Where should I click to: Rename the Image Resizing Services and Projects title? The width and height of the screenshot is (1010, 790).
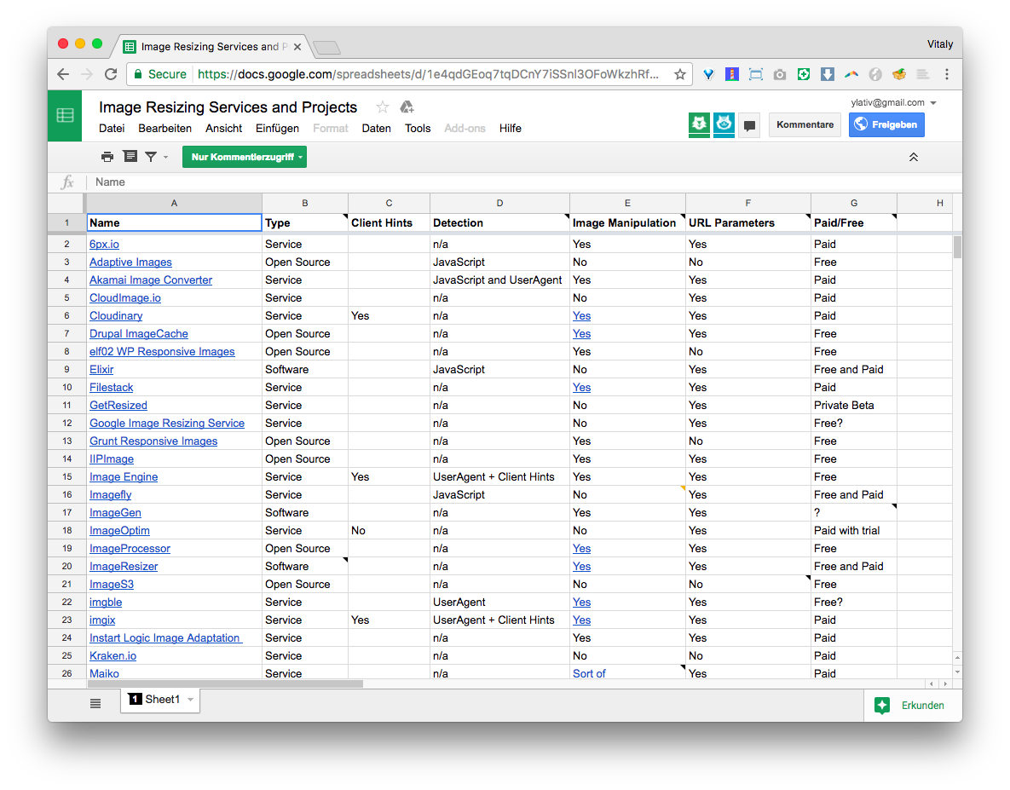[228, 107]
